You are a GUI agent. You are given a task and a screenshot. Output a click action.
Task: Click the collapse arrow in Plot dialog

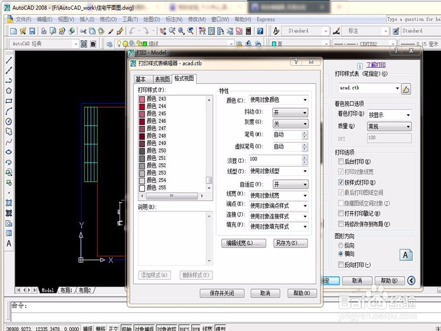coord(411,281)
